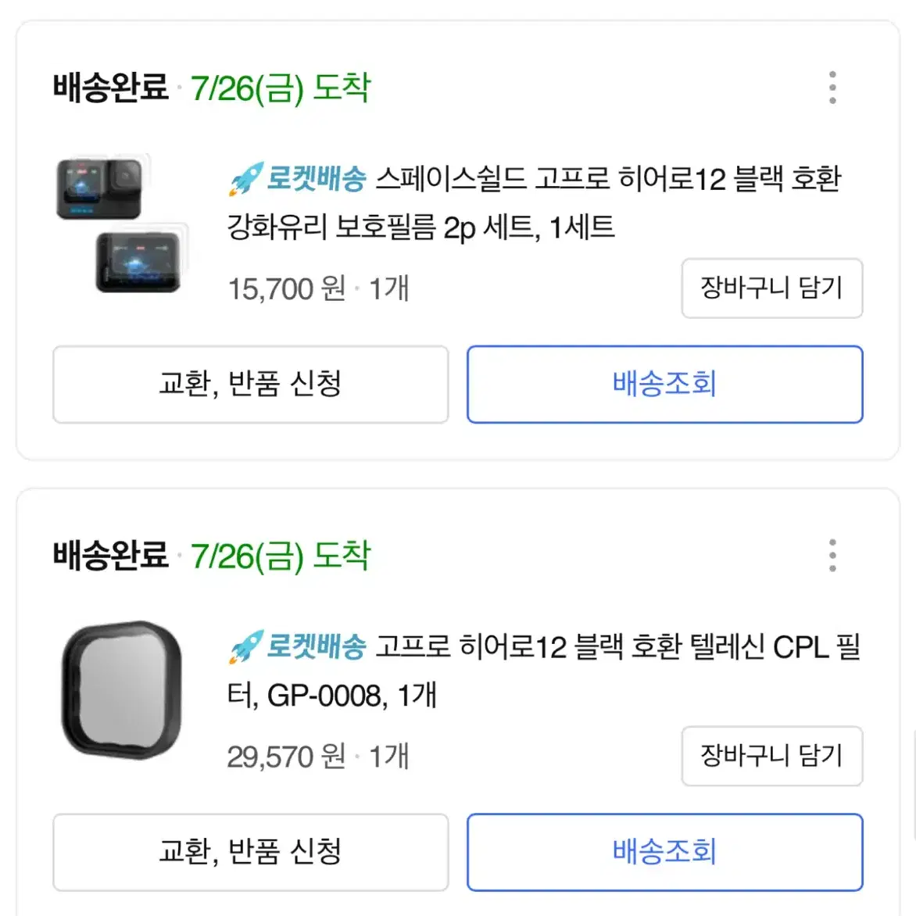Track delivery (배송조회) for the protective film
The width and height of the screenshot is (916, 916).
point(665,385)
